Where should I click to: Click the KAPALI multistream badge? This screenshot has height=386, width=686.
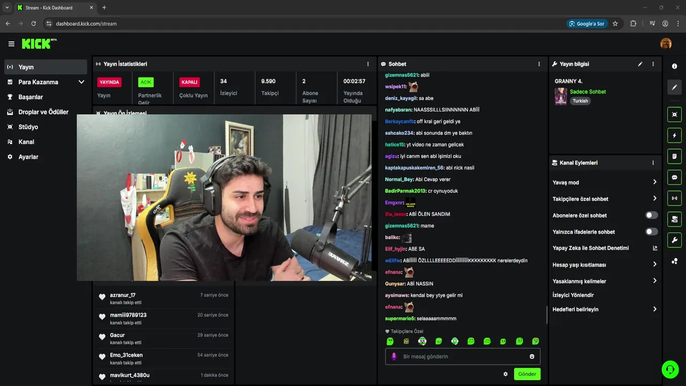coord(190,82)
